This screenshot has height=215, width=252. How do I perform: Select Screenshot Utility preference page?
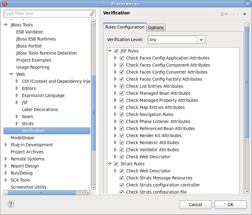(x=29, y=187)
